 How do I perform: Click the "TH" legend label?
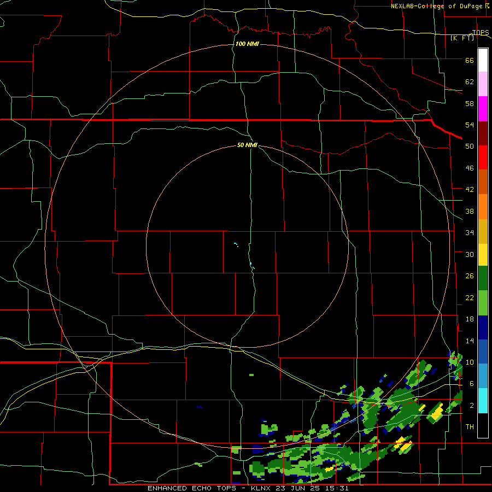(x=470, y=427)
